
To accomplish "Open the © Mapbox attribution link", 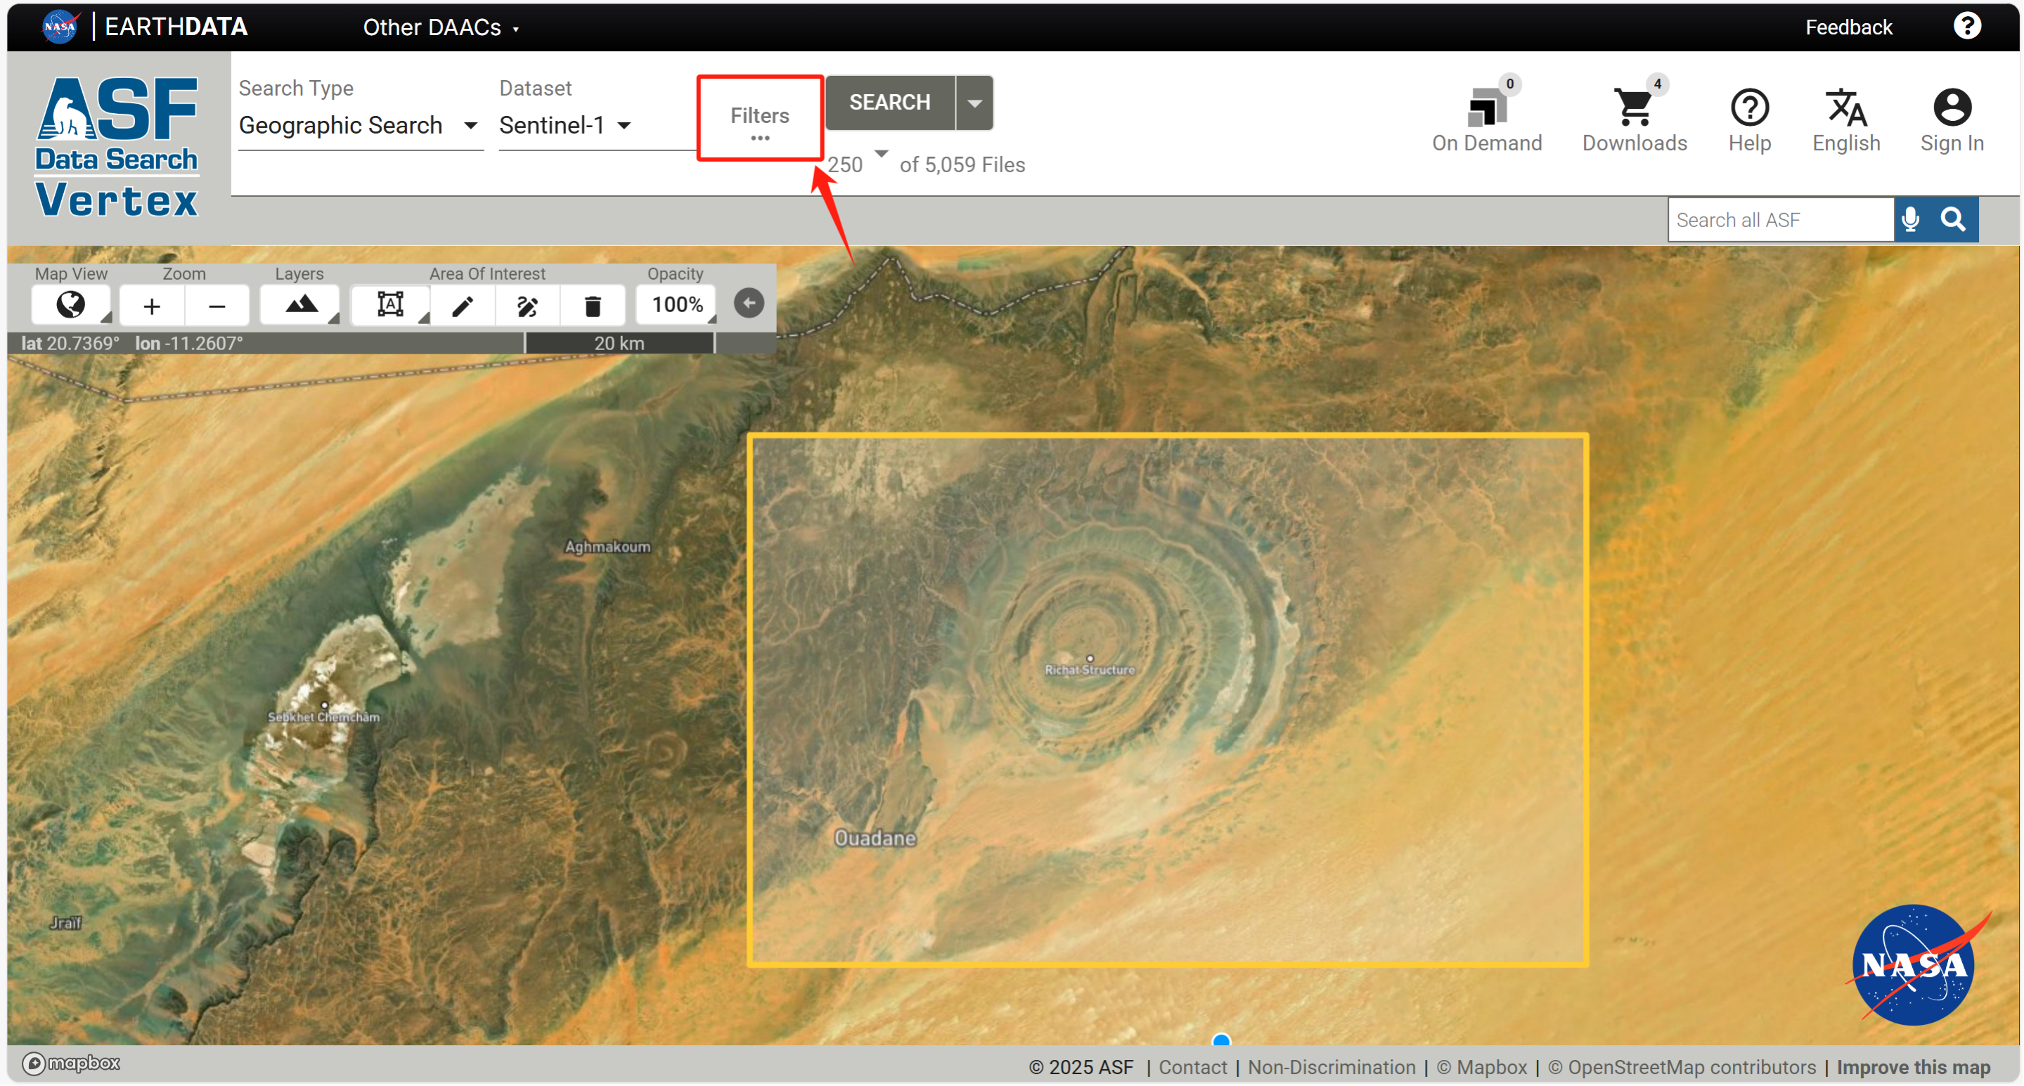I will pyautogui.click(x=1482, y=1068).
